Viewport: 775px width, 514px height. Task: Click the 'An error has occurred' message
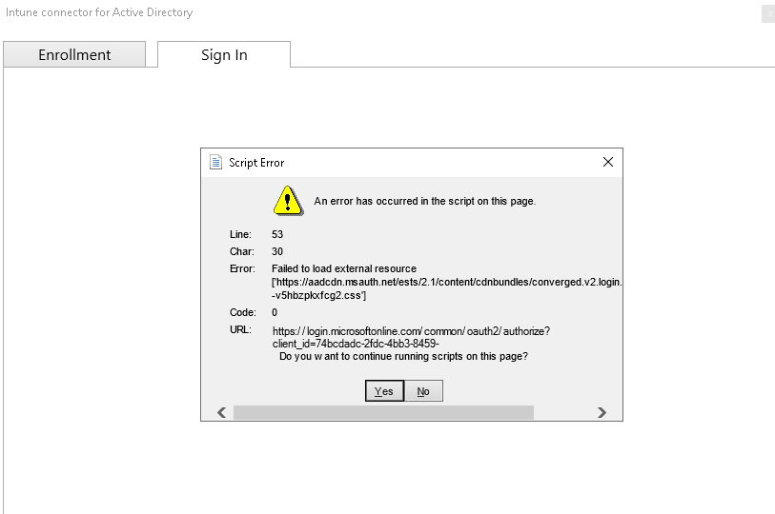pyautogui.click(x=424, y=201)
